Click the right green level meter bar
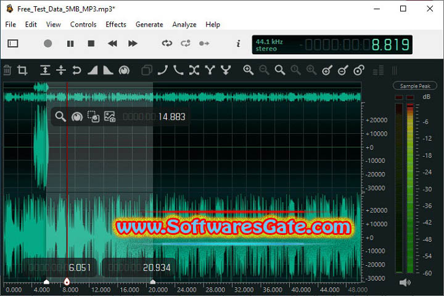This screenshot has height=296, width=444. 409,188
